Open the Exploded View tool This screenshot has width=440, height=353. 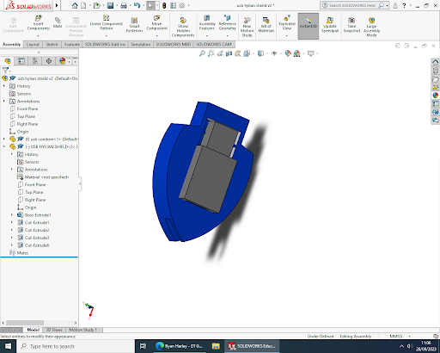click(287, 23)
